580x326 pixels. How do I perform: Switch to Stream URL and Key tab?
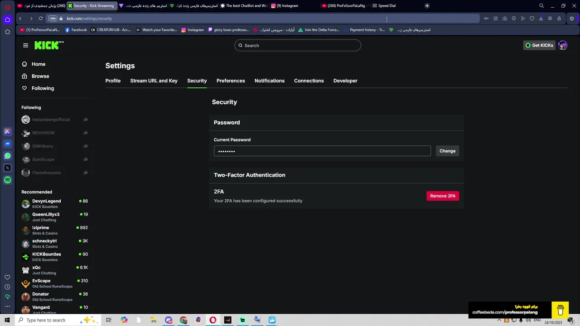point(154,81)
